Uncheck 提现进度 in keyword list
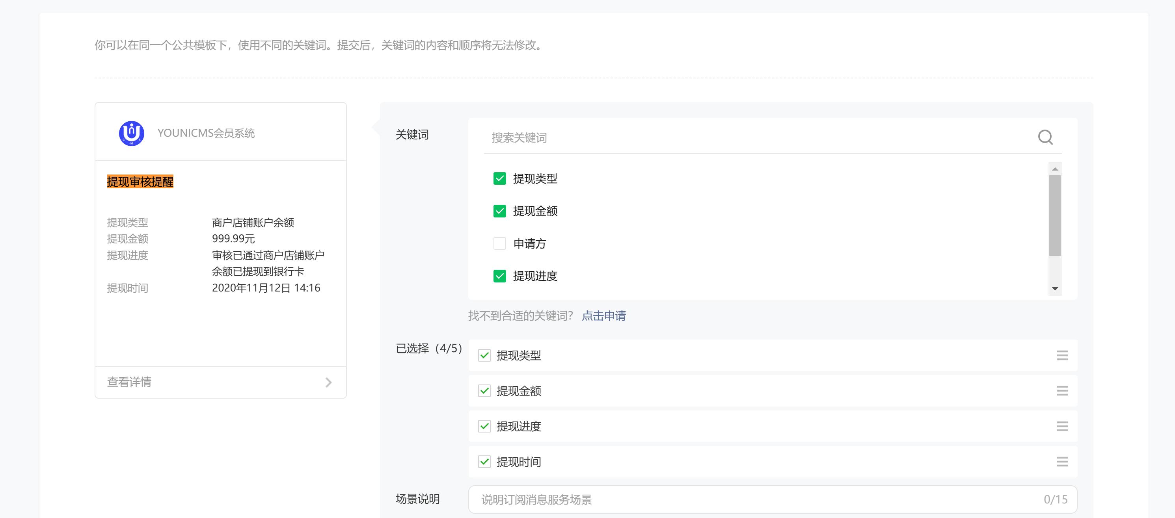 [499, 276]
